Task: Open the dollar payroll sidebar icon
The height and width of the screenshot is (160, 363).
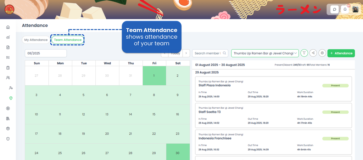Action: tap(8, 108)
